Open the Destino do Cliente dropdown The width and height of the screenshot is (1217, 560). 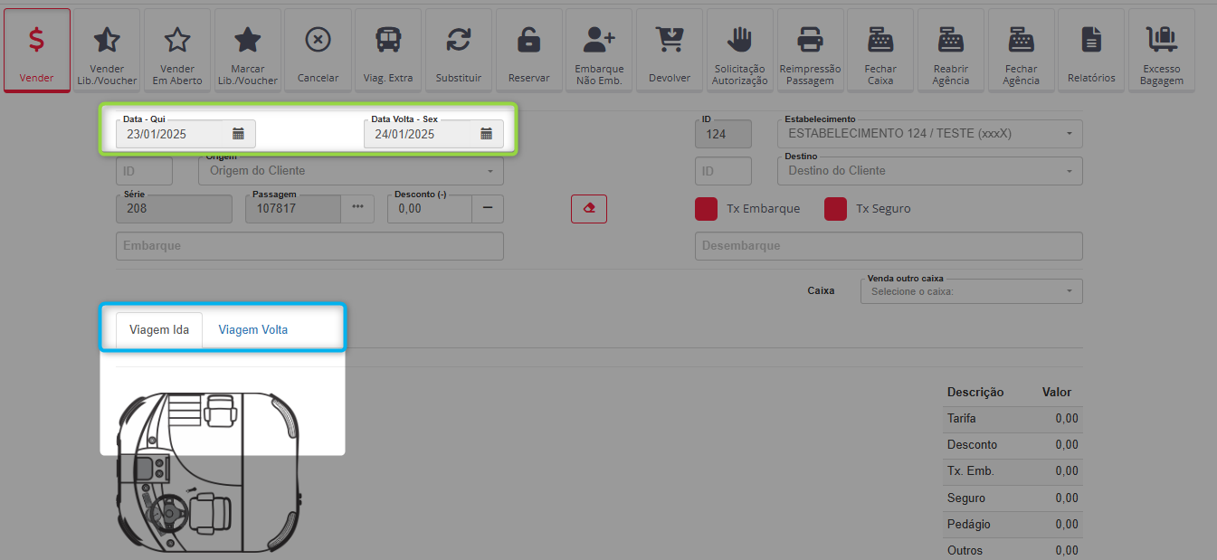click(929, 171)
